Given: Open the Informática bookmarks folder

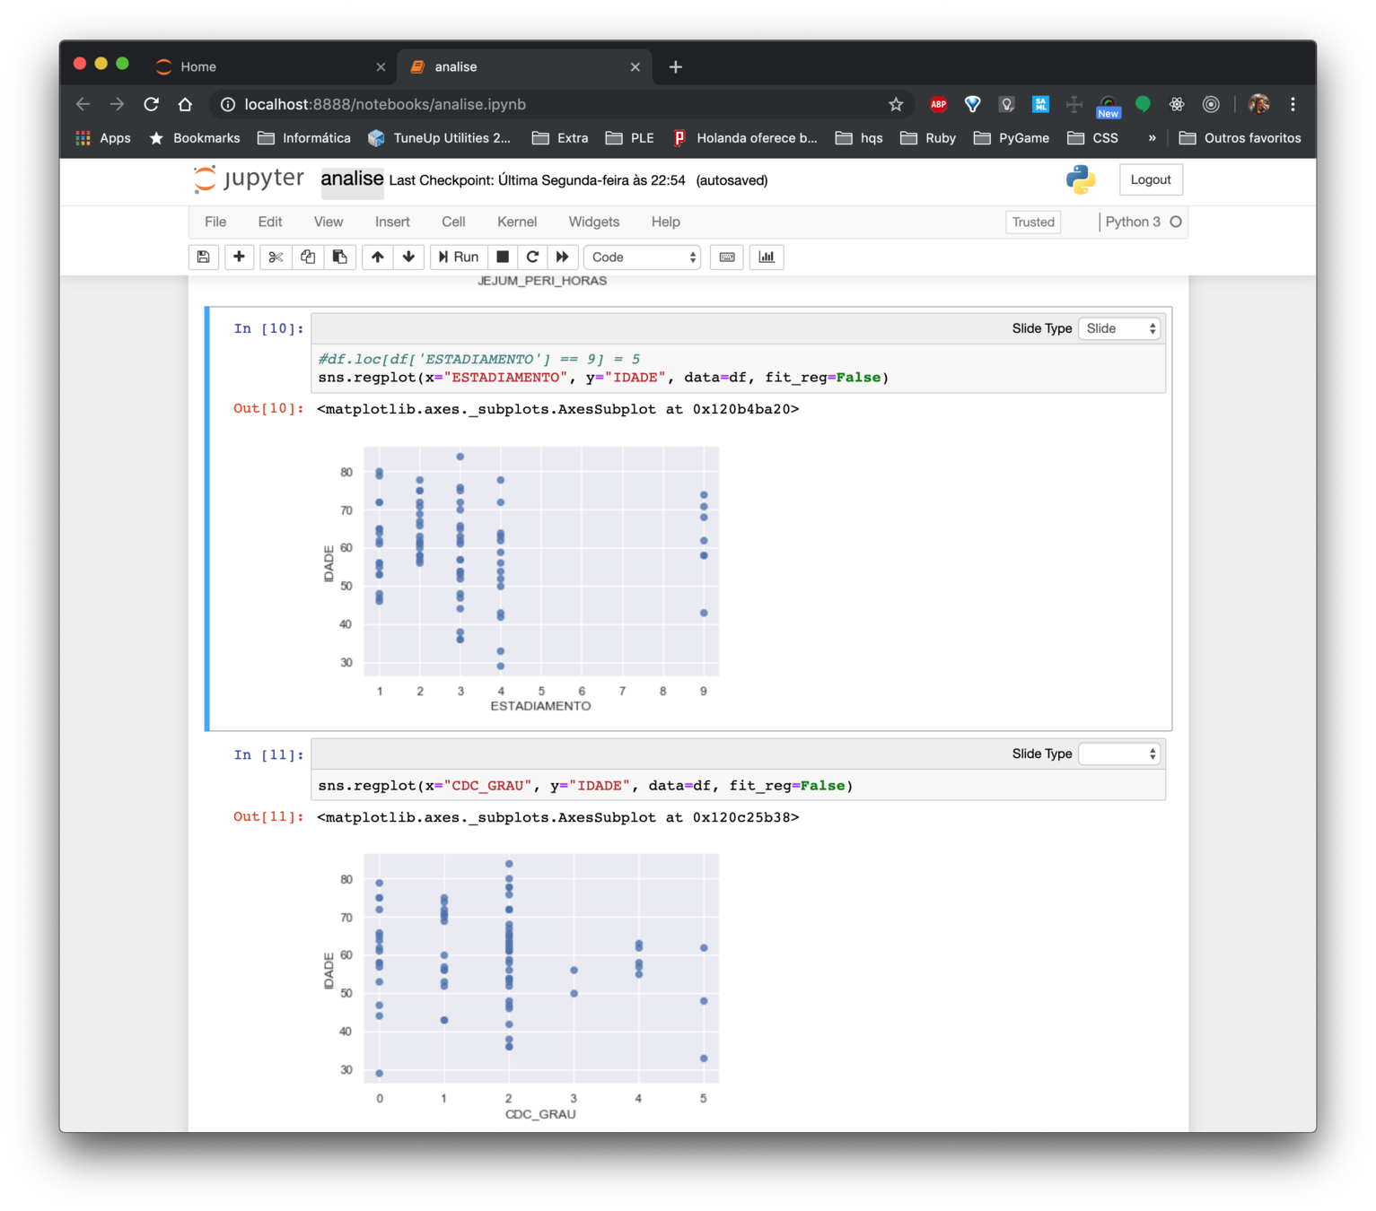Looking at the screenshot, I should [304, 138].
